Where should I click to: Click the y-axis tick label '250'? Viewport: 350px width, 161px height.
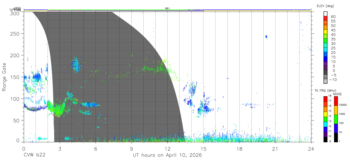click(15, 34)
